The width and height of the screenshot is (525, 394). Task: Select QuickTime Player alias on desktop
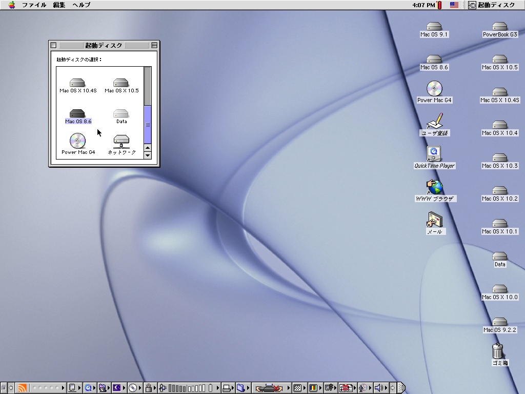click(x=434, y=157)
